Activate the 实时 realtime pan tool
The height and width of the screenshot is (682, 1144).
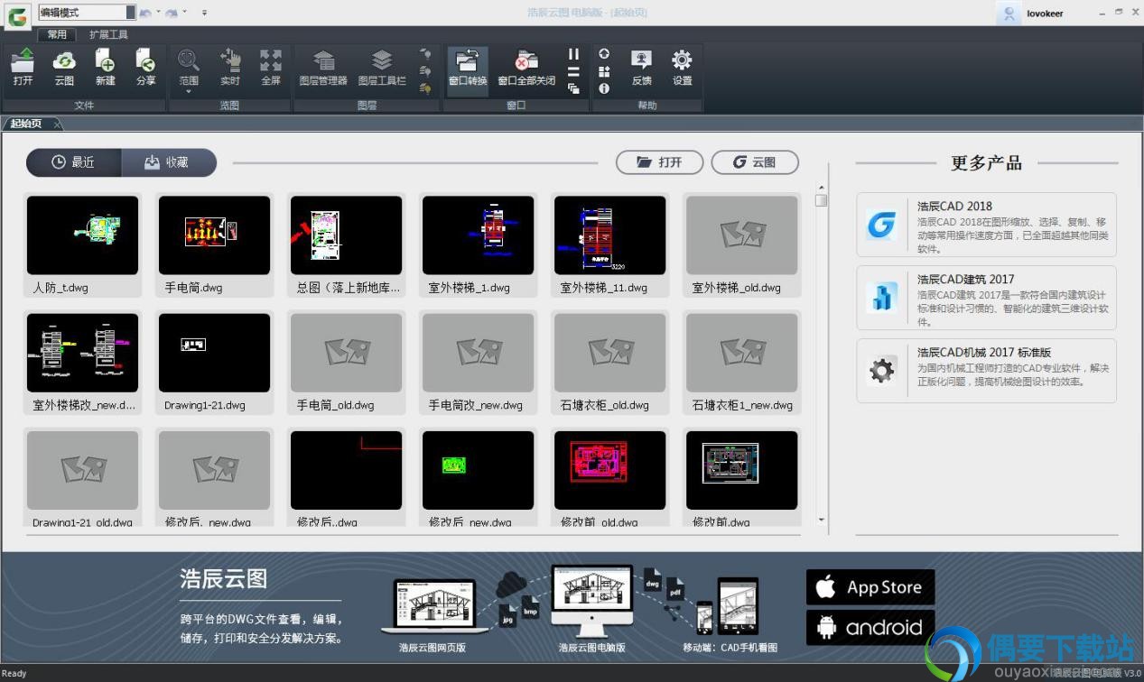[229, 69]
